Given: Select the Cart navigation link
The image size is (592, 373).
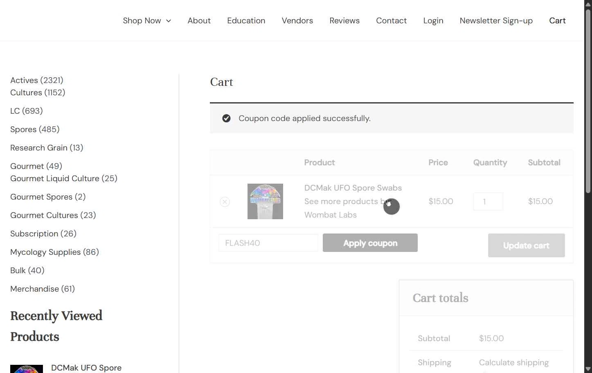Looking at the screenshot, I should [x=557, y=20].
